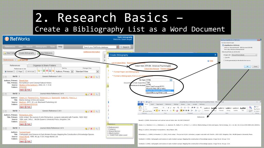Open the Standard View dropdown
This screenshot has width=264, height=148.
[87, 71]
